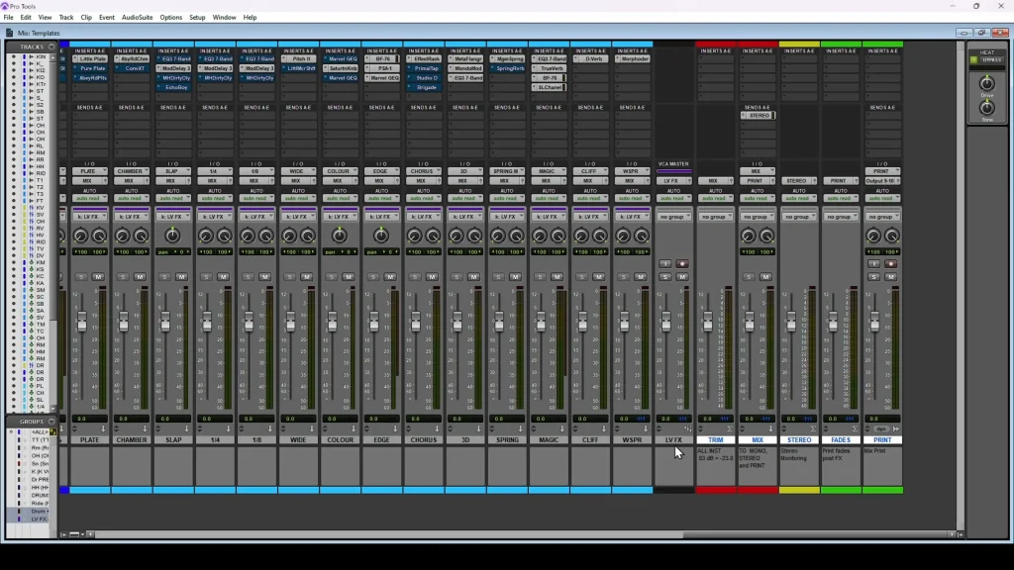This screenshot has height=570, width=1014.
Task: Select the TRIM track name button
Action: [715, 440]
